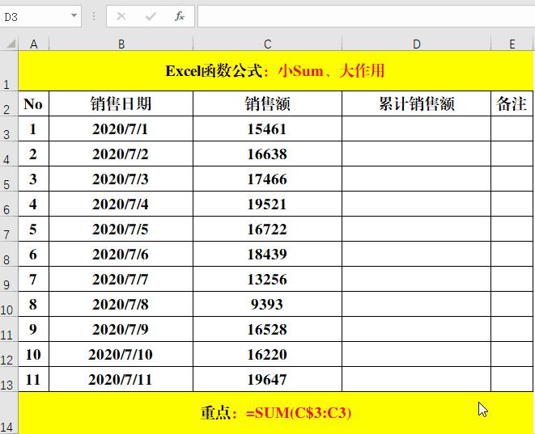The width and height of the screenshot is (535, 434).
Task: Click the sales cell 16220
Action: [x=267, y=354]
